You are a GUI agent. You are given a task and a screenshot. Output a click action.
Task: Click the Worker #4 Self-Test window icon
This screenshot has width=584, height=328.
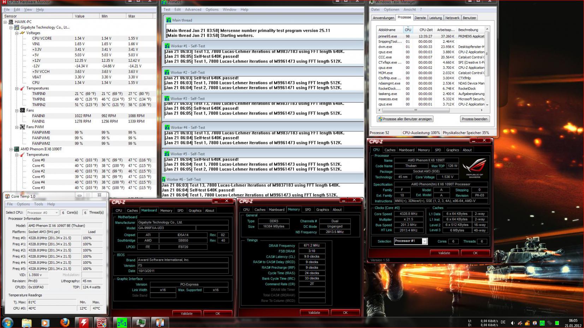tap(167, 127)
